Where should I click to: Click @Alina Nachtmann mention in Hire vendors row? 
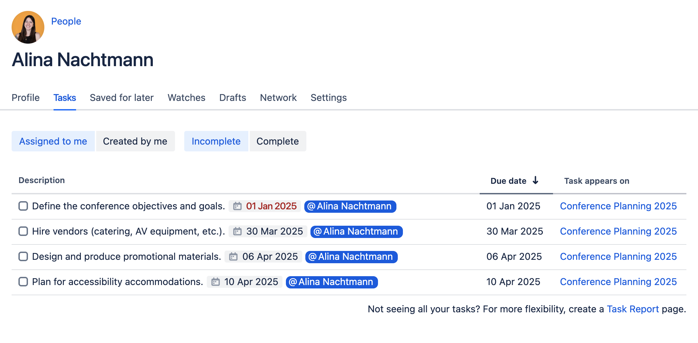(x=356, y=232)
